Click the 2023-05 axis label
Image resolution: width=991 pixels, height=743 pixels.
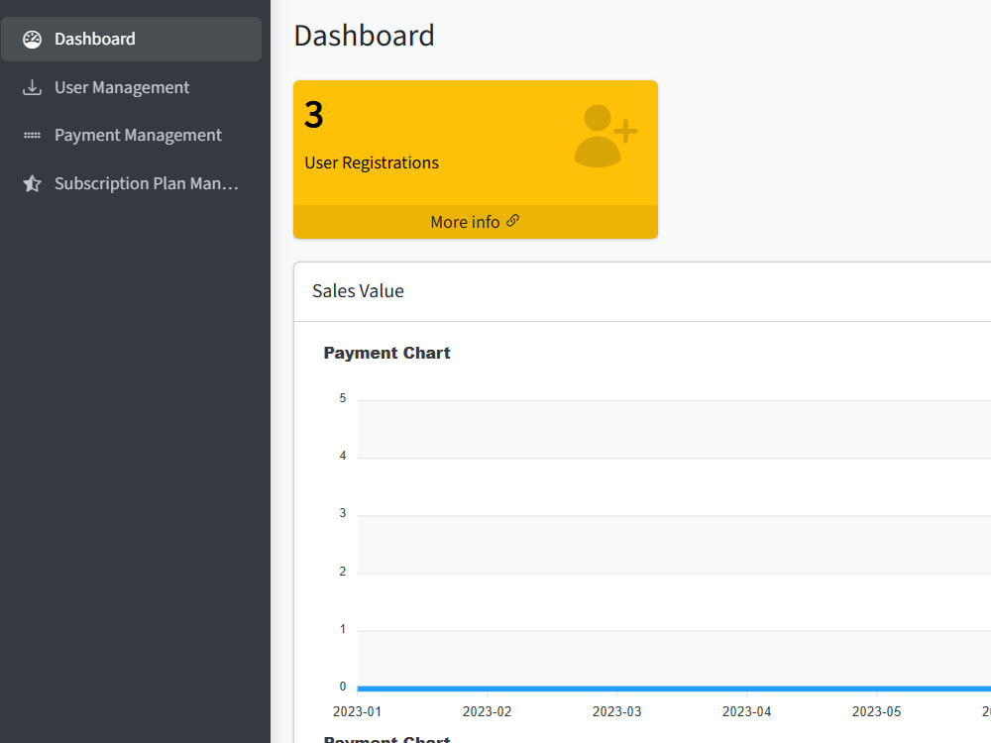[876, 711]
